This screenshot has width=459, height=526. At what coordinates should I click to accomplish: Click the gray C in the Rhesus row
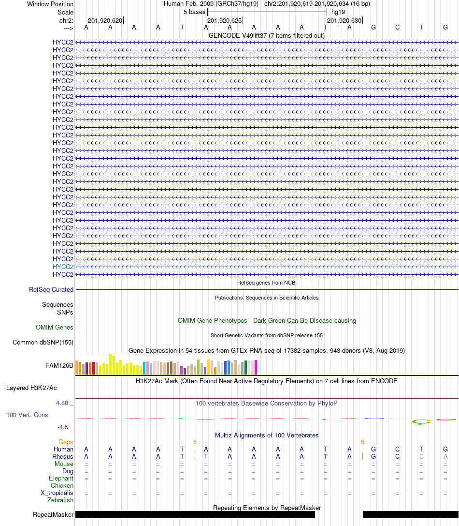click(421, 456)
